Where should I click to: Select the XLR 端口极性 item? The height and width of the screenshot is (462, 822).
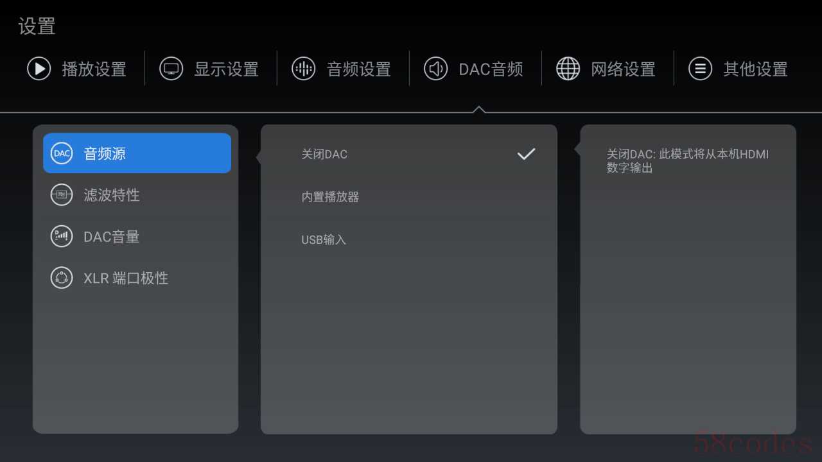pyautogui.click(x=137, y=278)
